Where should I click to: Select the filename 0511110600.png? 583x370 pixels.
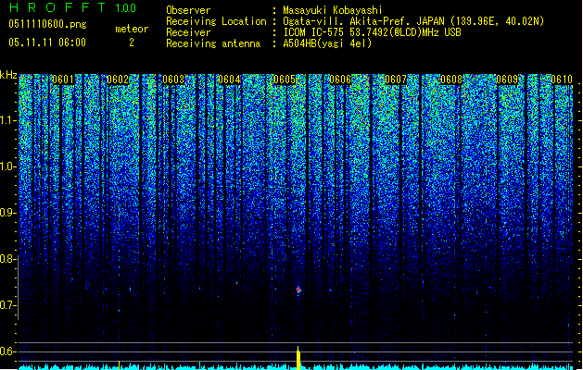[x=47, y=24]
